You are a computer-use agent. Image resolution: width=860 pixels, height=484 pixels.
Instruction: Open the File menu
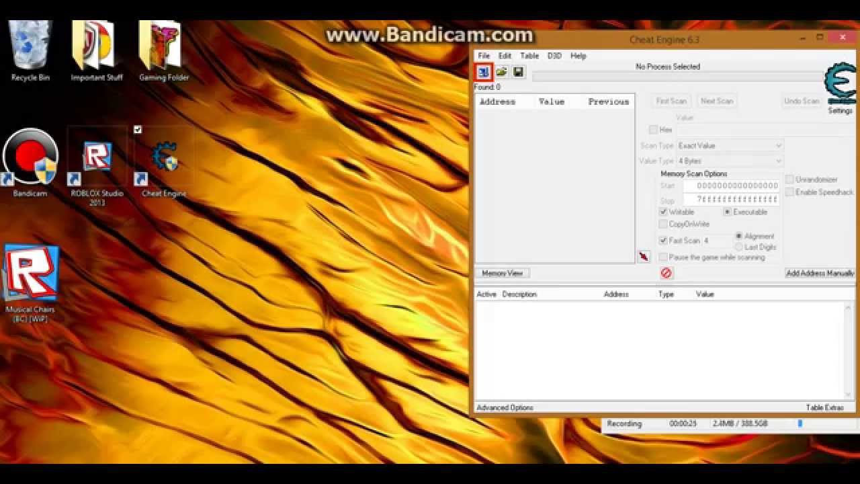tap(484, 56)
